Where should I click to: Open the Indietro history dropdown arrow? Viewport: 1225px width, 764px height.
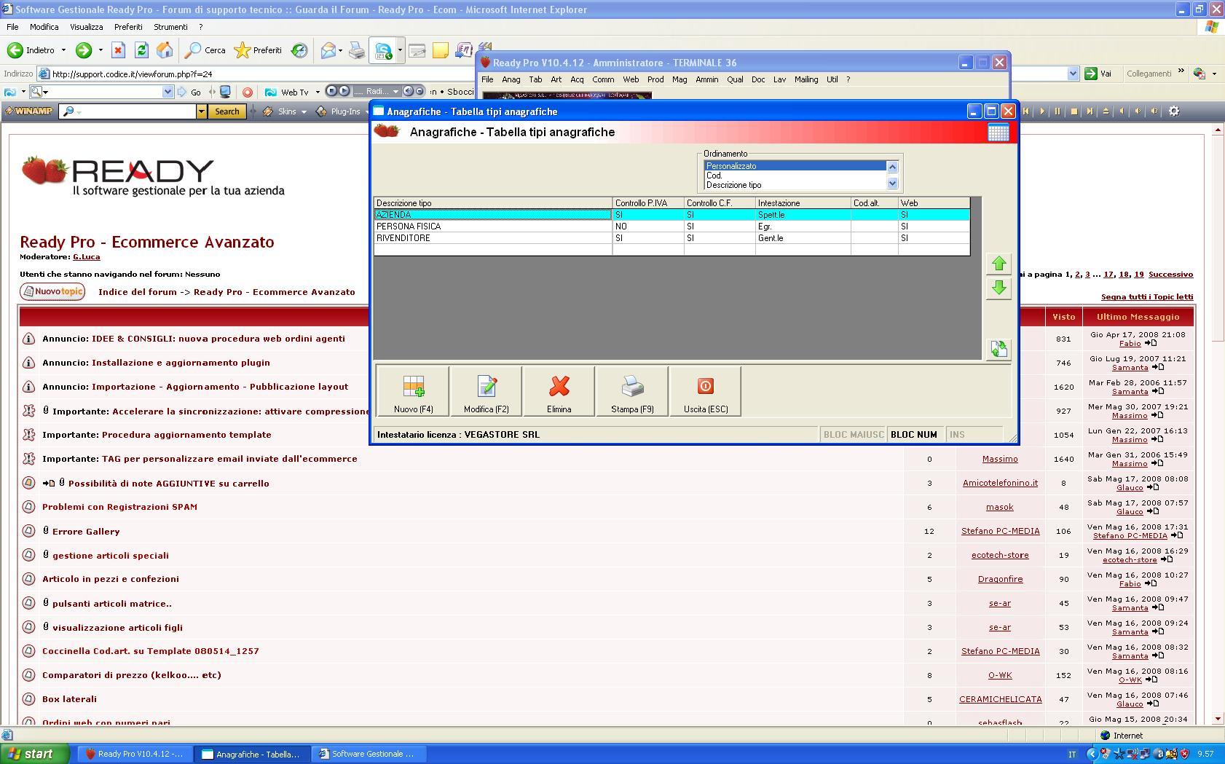[x=63, y=50]
